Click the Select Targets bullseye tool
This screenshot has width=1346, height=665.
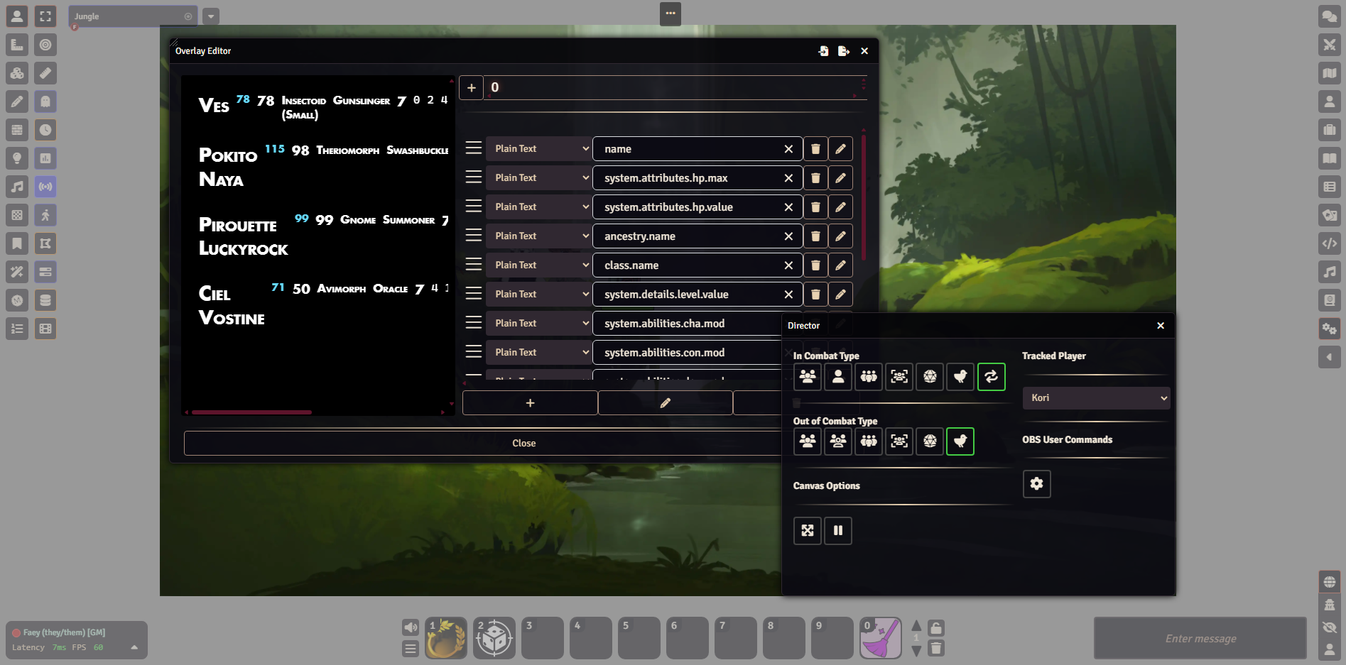[45, 45]
